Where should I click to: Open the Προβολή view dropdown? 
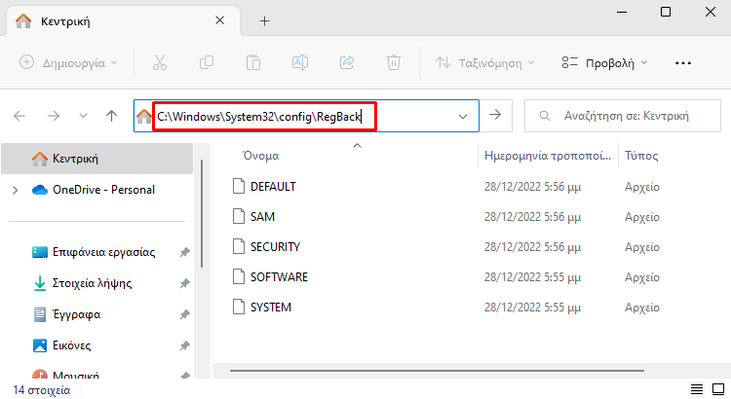(604, 63)
